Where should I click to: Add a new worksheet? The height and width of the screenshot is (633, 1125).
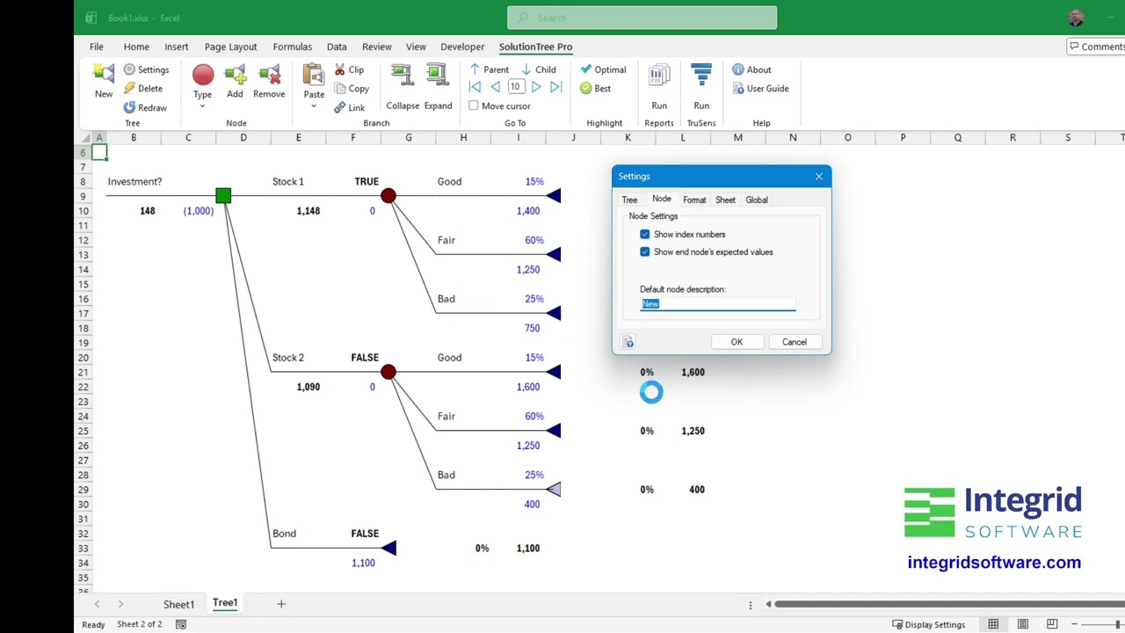coord(281,604)
